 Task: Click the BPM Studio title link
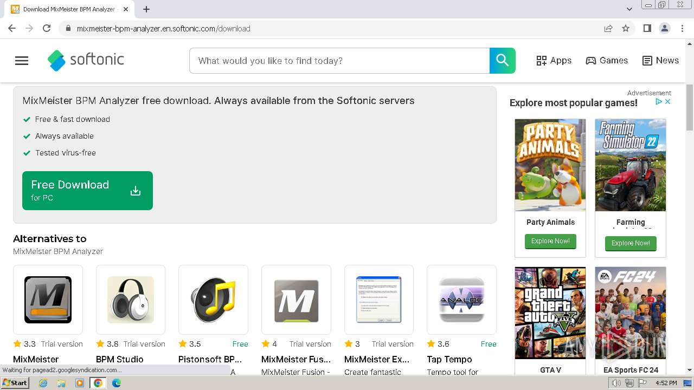click(120, 359)
